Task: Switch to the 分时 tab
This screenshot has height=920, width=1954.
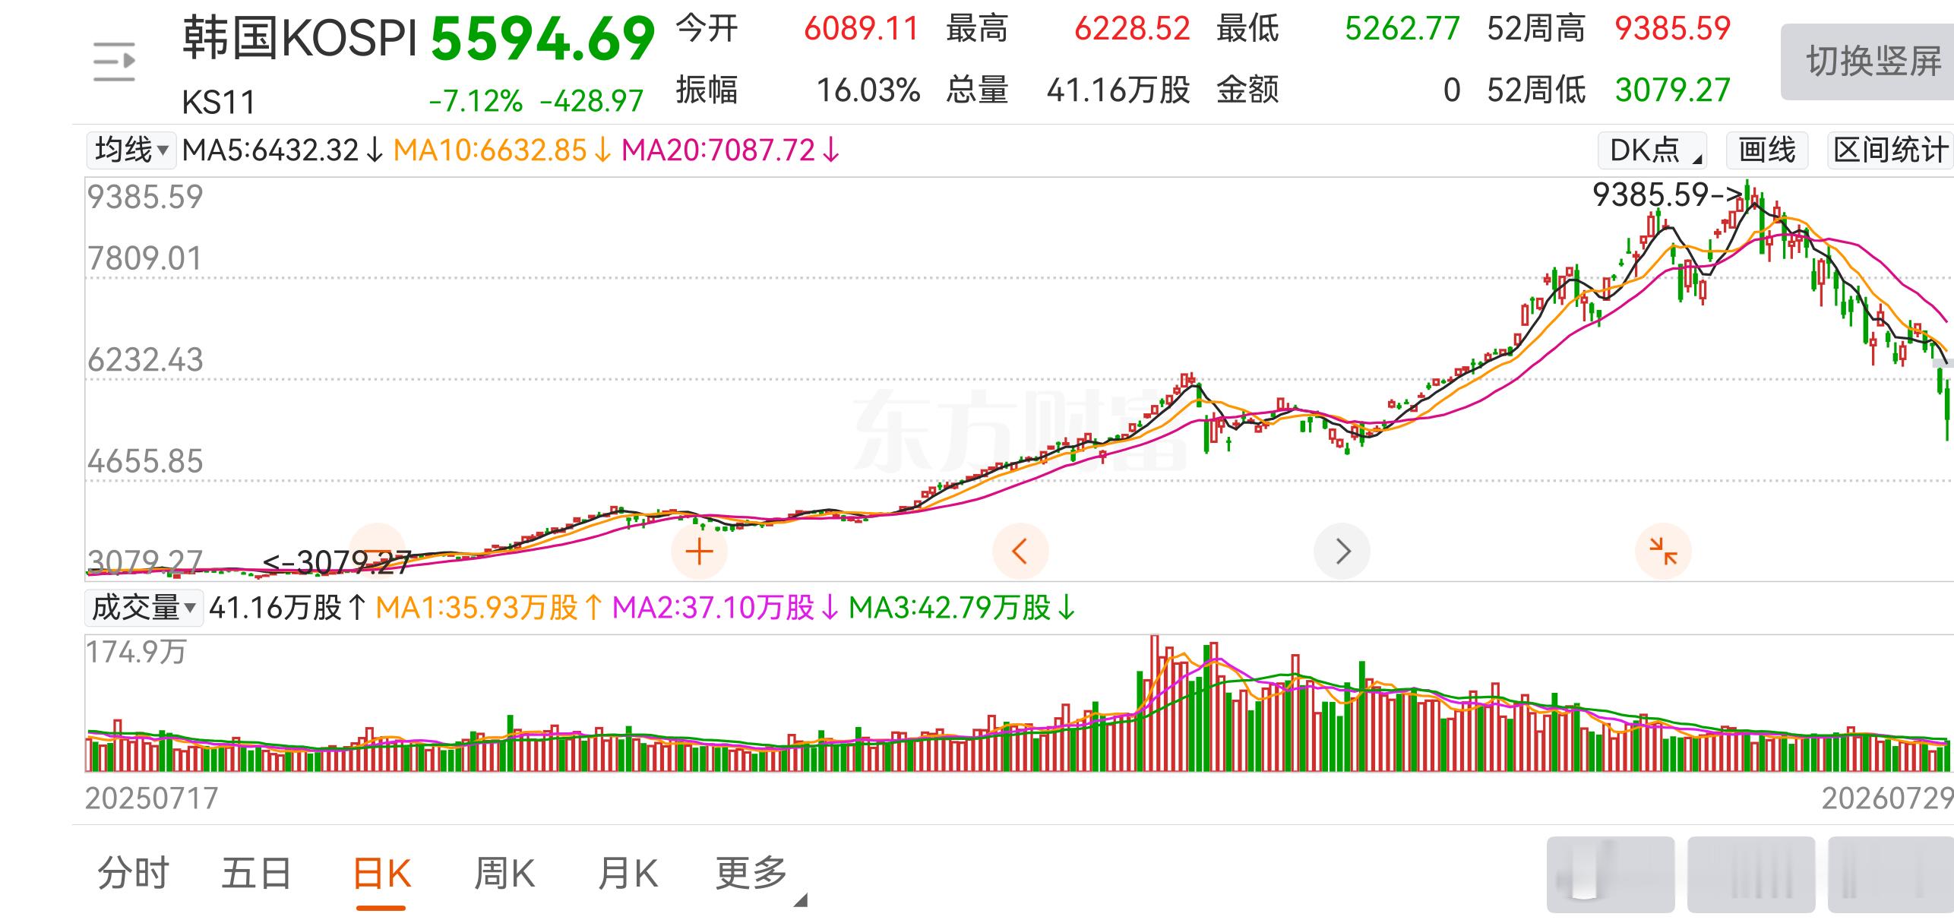Action: [133, 873]
